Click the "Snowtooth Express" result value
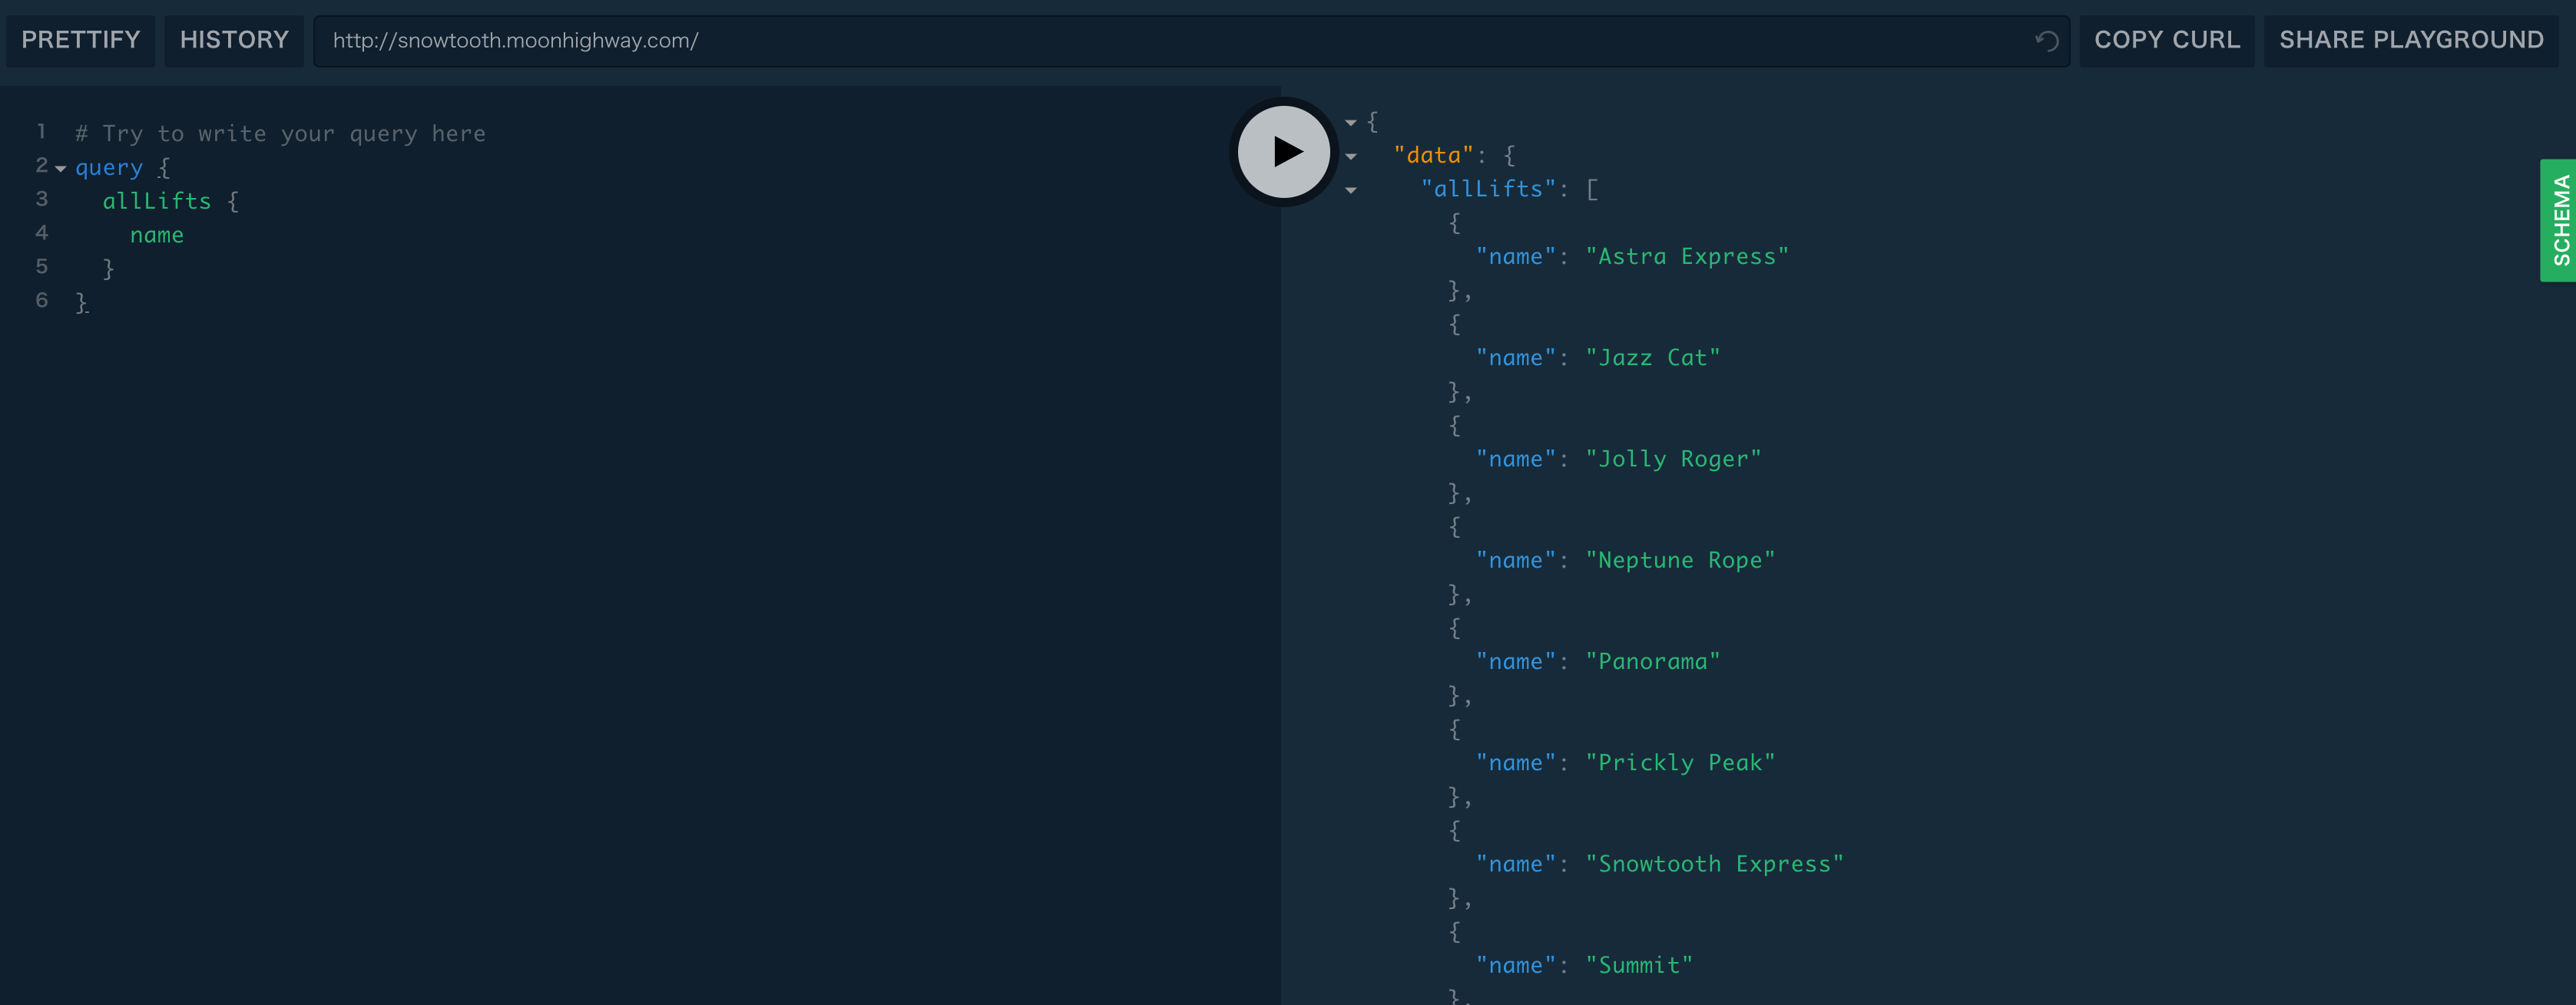Image resolution: width=2576 pixels, height=1005 pixels. (x=1714, y=864)
